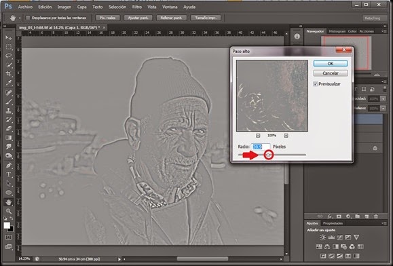Open the Info panel icon

coord(297,37)
